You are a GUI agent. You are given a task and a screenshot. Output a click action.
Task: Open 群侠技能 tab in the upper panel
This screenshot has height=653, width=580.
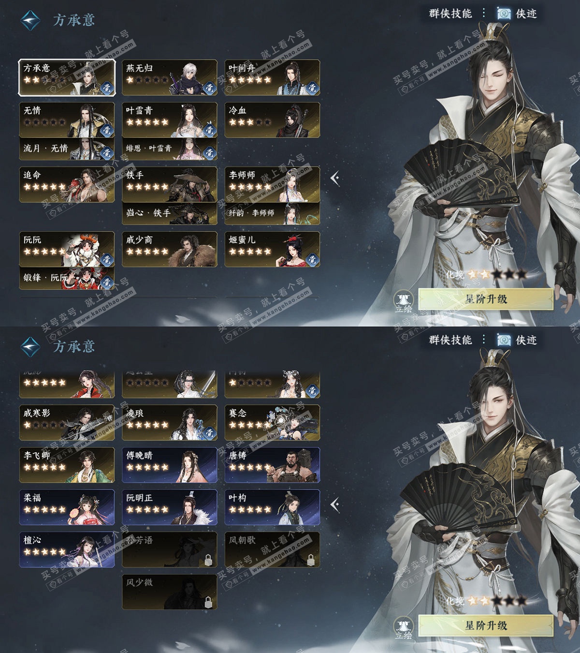tap(450, 14)
